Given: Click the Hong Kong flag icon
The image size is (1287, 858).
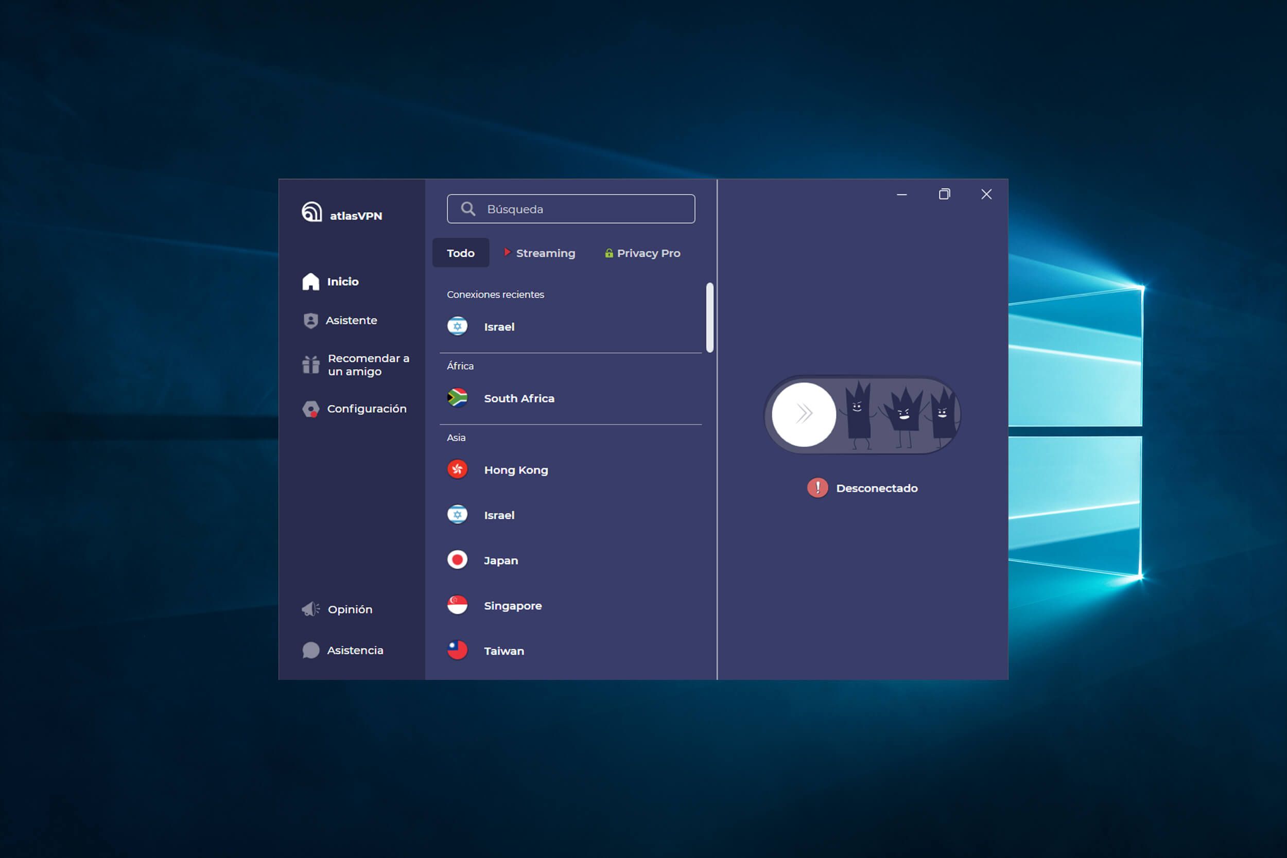Looking at the screenshot, I should 458,469.
